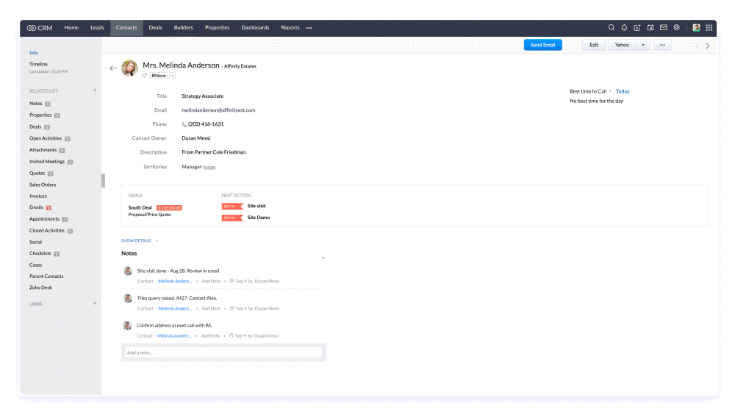This screenshot has width=735, height=414.
Task: Open the mail envelope icon
Action: 664,28
